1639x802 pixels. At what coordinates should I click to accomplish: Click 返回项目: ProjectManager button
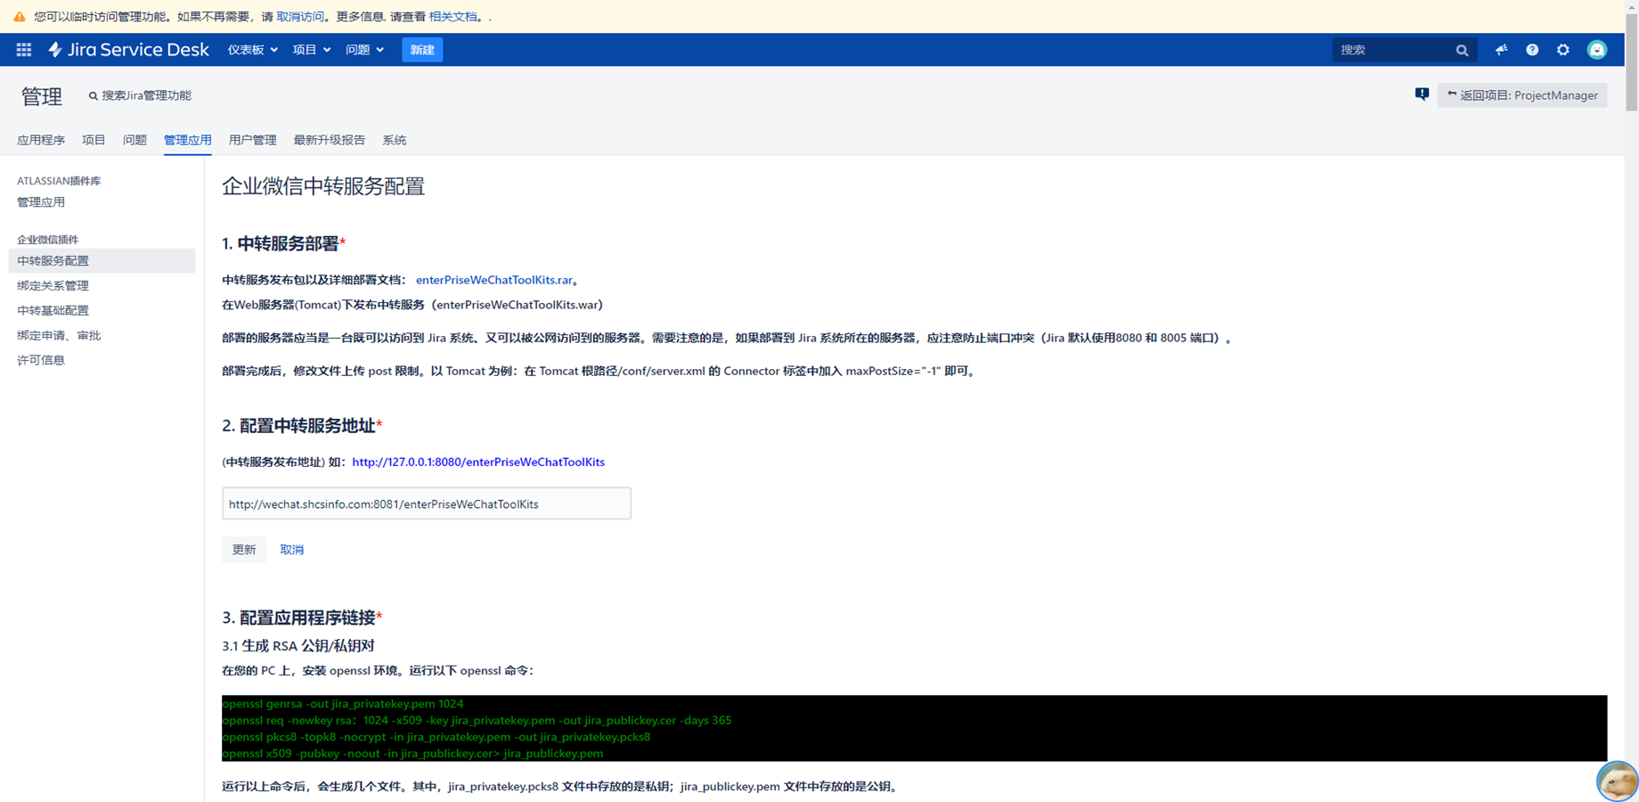tap(1521, 95)
